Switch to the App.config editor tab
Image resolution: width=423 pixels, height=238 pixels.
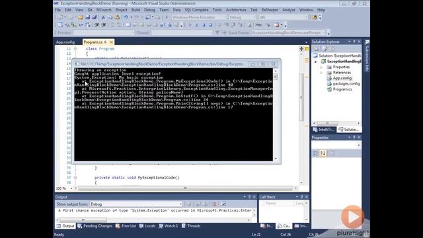point(65,42)
